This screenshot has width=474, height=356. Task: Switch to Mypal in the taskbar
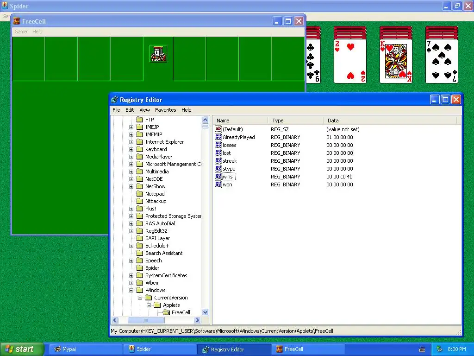pos(86,350)
